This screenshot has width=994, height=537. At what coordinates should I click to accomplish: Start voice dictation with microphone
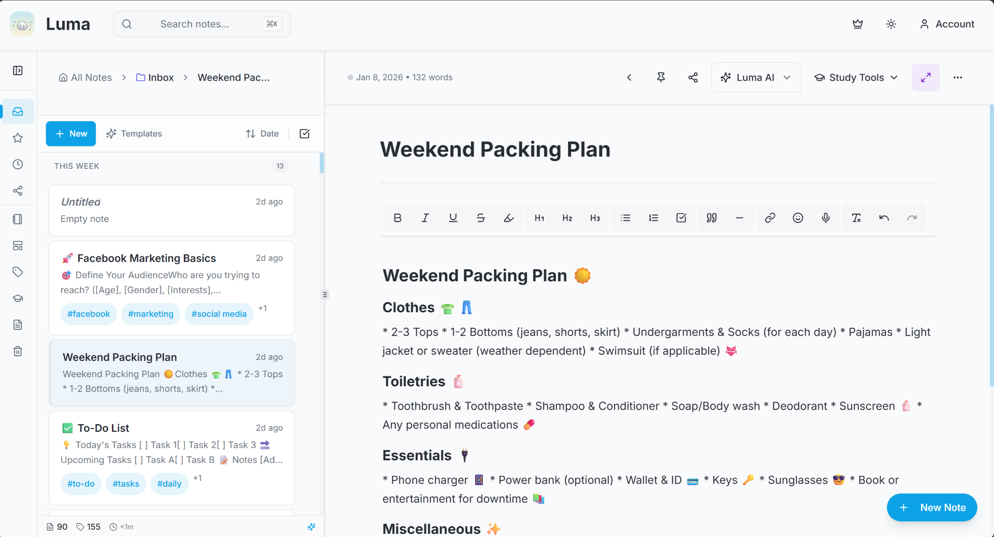[825, 218]
